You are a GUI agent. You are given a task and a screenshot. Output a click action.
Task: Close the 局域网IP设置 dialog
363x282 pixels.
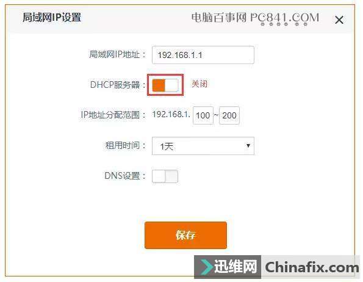339,20
